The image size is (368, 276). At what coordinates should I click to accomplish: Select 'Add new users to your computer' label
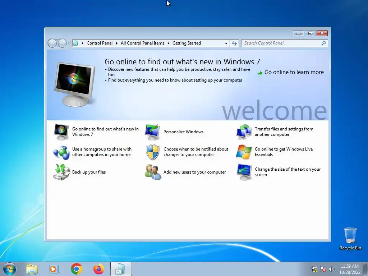coord(194,172)
